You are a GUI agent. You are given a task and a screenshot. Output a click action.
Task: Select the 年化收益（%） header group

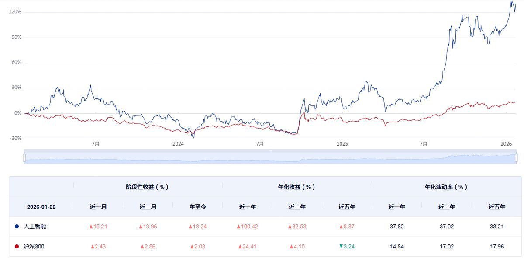coord(297,187)
